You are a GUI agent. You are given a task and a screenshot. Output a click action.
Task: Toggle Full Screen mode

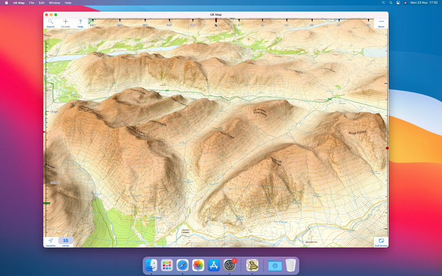[x=382, y=240]
